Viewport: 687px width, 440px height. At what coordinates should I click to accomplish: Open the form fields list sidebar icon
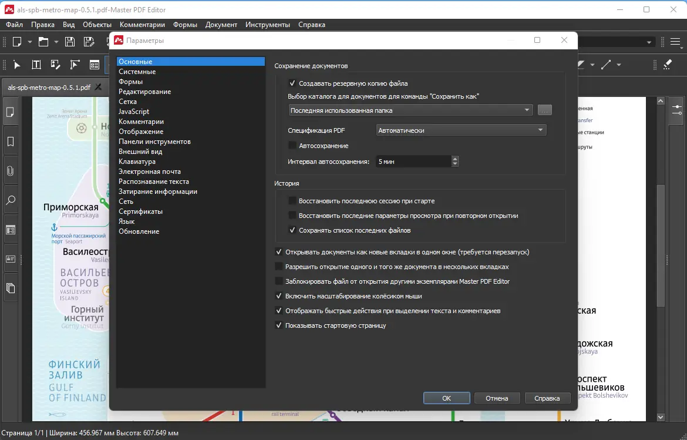coord(11,230)
